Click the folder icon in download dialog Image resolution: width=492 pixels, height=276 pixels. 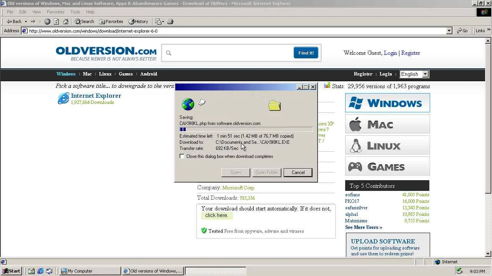click(x=274, y=105)
